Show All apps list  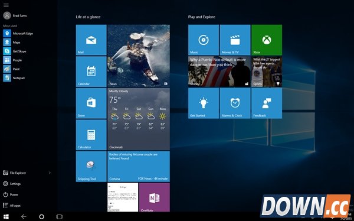[x=12, y=206]
